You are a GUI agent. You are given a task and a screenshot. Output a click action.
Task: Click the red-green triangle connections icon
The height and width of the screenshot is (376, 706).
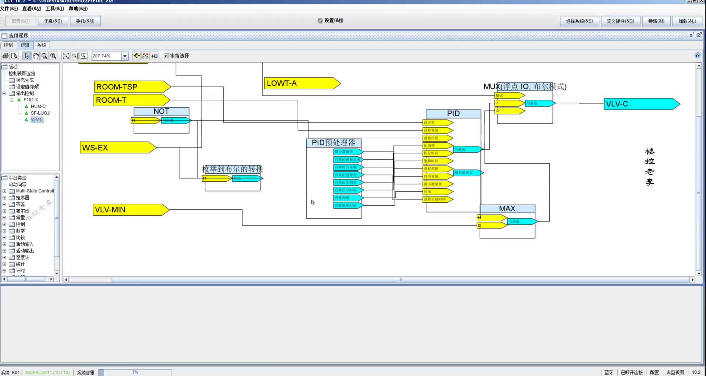pos(146,56)
